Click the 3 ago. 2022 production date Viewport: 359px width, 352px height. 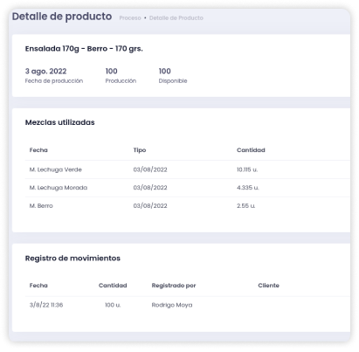[45, 72]
